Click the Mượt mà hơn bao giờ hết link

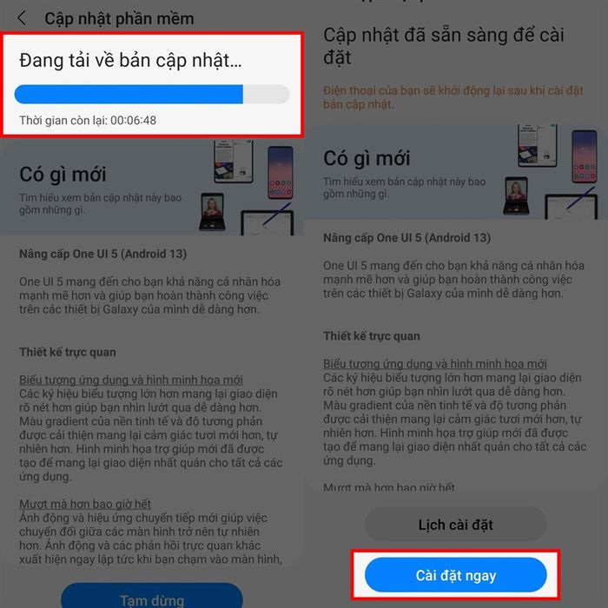[x=85, y=504]
